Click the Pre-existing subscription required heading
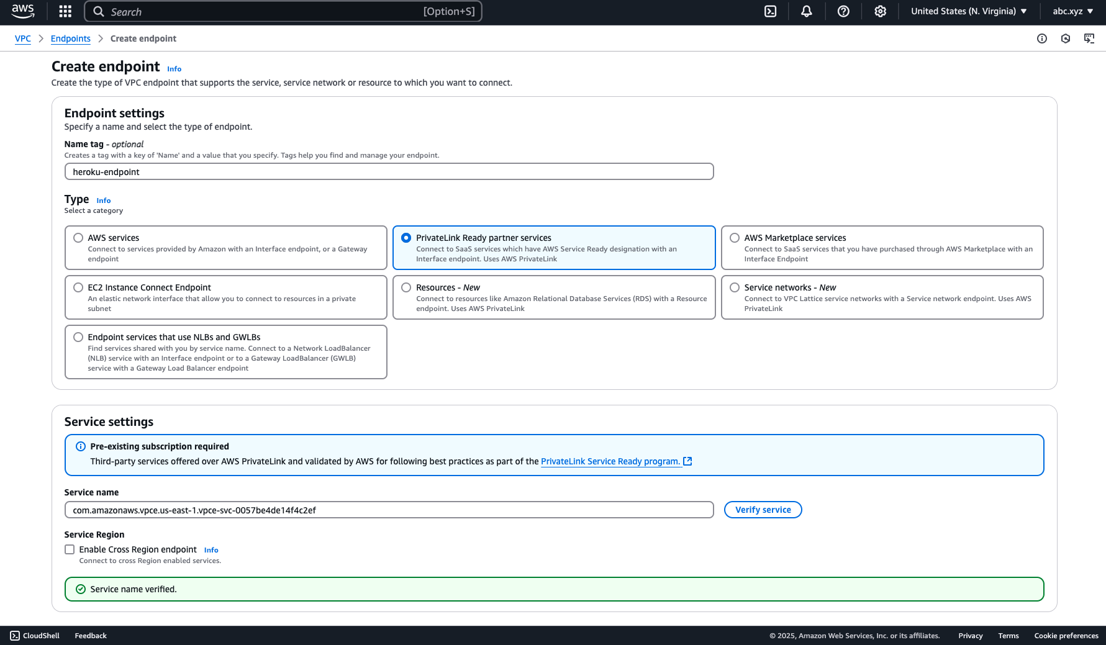Viewport: 1106px width, 645px height. pyautogui.click(x=160, y=446)
